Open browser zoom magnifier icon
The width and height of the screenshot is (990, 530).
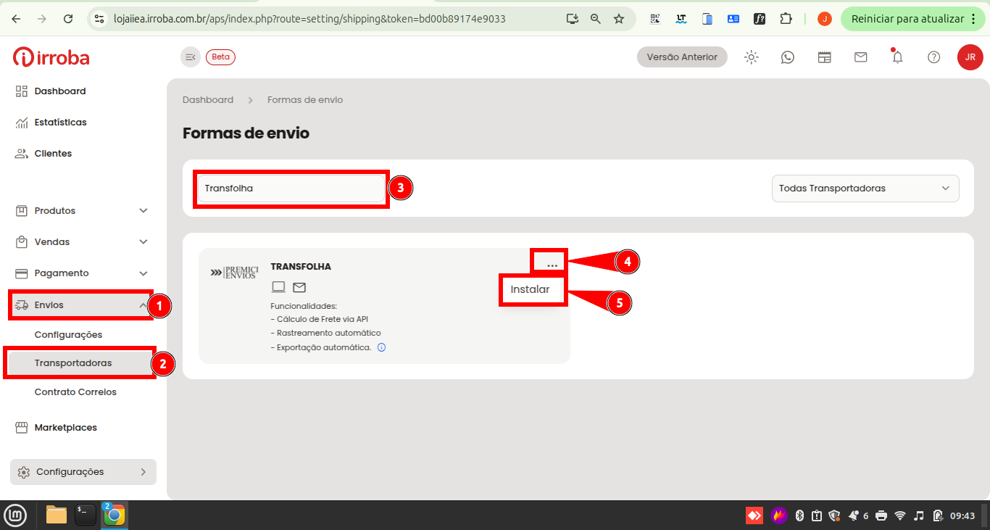tap(596, 19)
